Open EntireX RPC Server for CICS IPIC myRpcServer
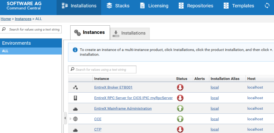 (133, 98)
